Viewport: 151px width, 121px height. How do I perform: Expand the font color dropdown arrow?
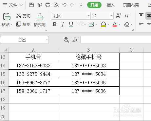click(119, 24)
